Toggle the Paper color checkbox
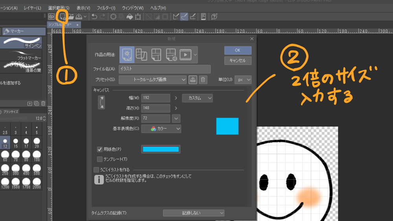 click(x=100, y=149)
